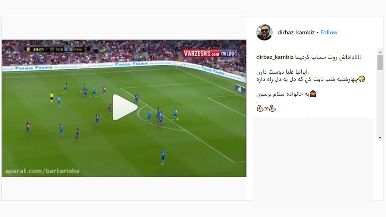Open the dirbaz_kambiz username in the post header
This screenshot has width=386, height=217.
[296, 32]
